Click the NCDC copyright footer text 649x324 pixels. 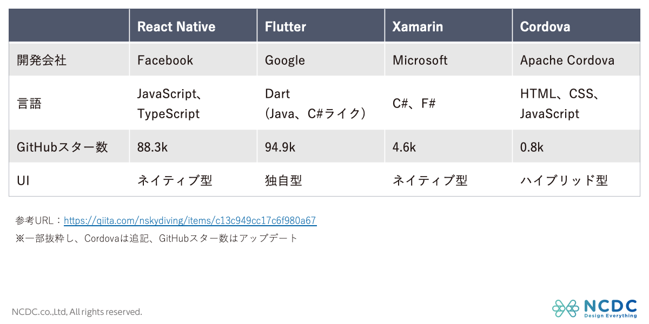pos(77,312)
